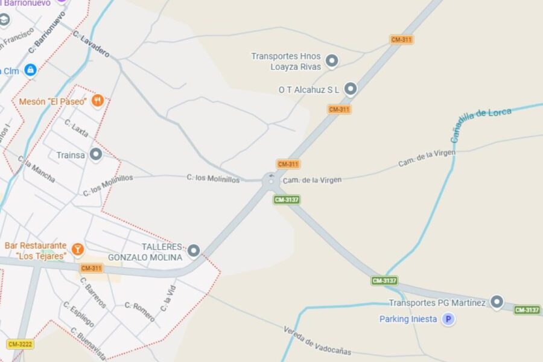Click the TALLERES GONZALO MOLINA map pin
This screenshot has width=543, height=362.
(x=194, y=250)
